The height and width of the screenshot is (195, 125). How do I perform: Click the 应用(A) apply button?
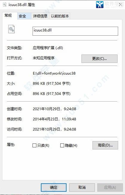(x=110, y=188)
